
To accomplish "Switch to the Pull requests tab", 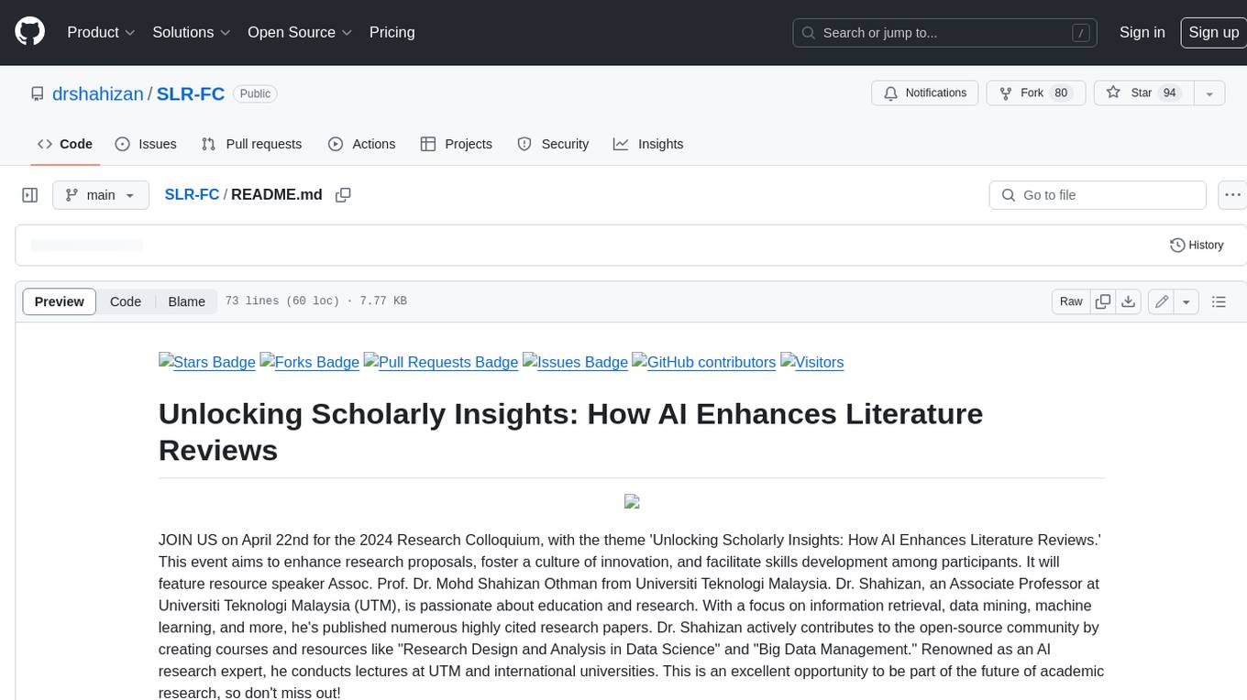I will [251, 144].
